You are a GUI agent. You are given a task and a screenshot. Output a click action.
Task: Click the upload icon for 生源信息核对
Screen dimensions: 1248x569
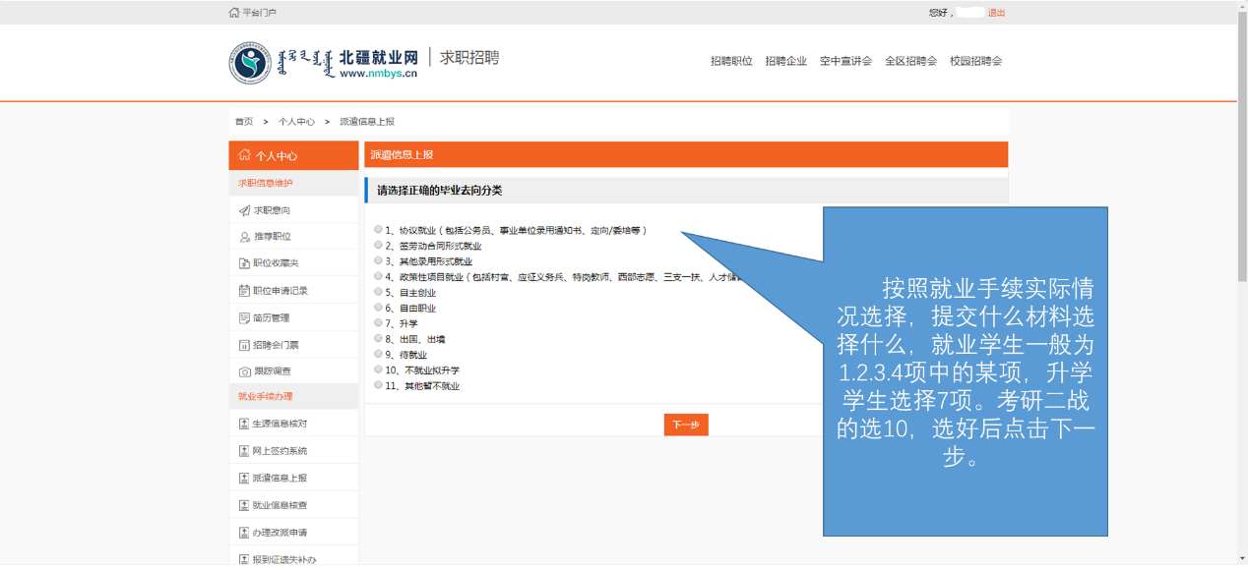pos(245,424)
